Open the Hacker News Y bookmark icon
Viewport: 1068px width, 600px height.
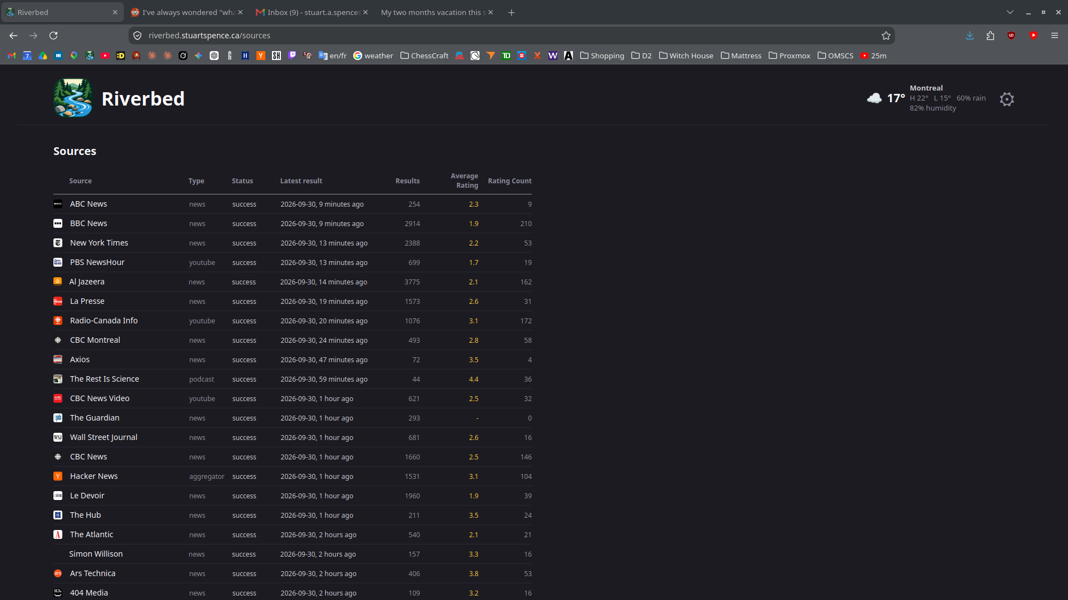click(261, 56)
